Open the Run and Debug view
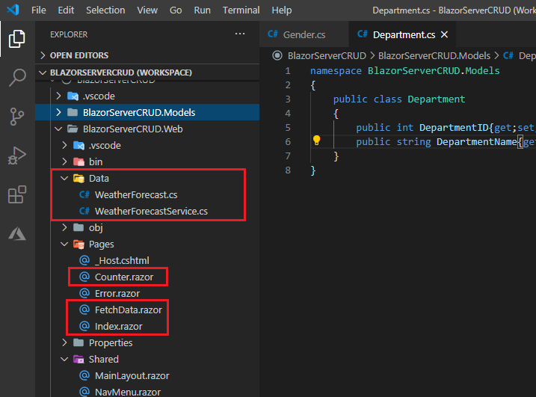 pyautogui.click(x=16, y=156)
